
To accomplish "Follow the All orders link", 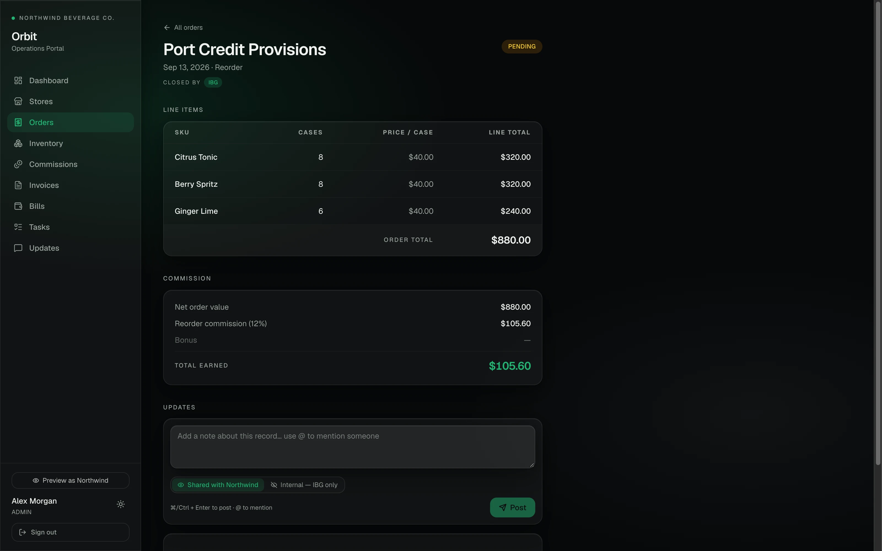I will (183, 28).
